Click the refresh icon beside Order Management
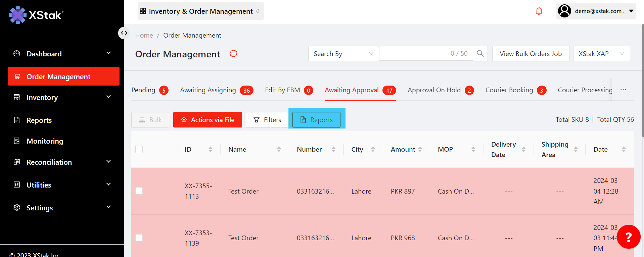 233,54
